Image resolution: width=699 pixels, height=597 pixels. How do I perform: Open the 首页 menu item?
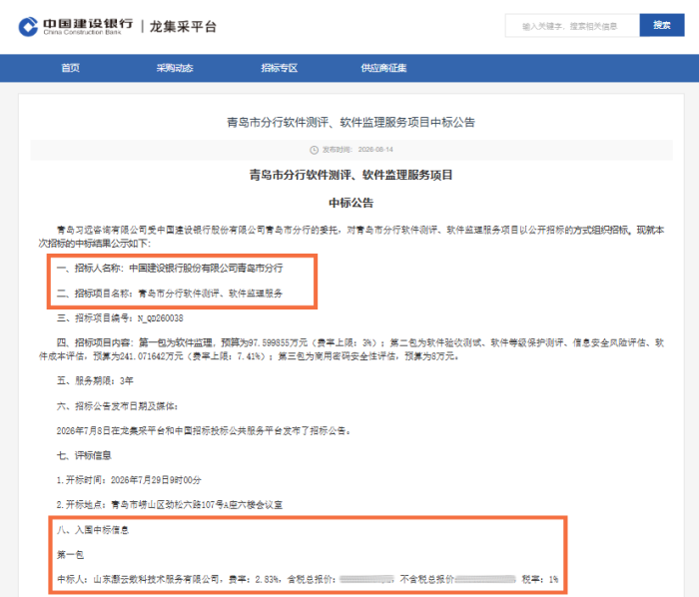coord(71,68)
